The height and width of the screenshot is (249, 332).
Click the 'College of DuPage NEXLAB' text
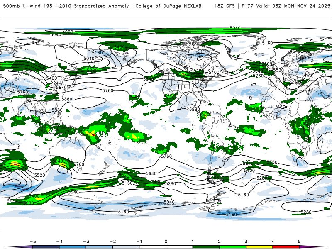[x=168, y=6]
